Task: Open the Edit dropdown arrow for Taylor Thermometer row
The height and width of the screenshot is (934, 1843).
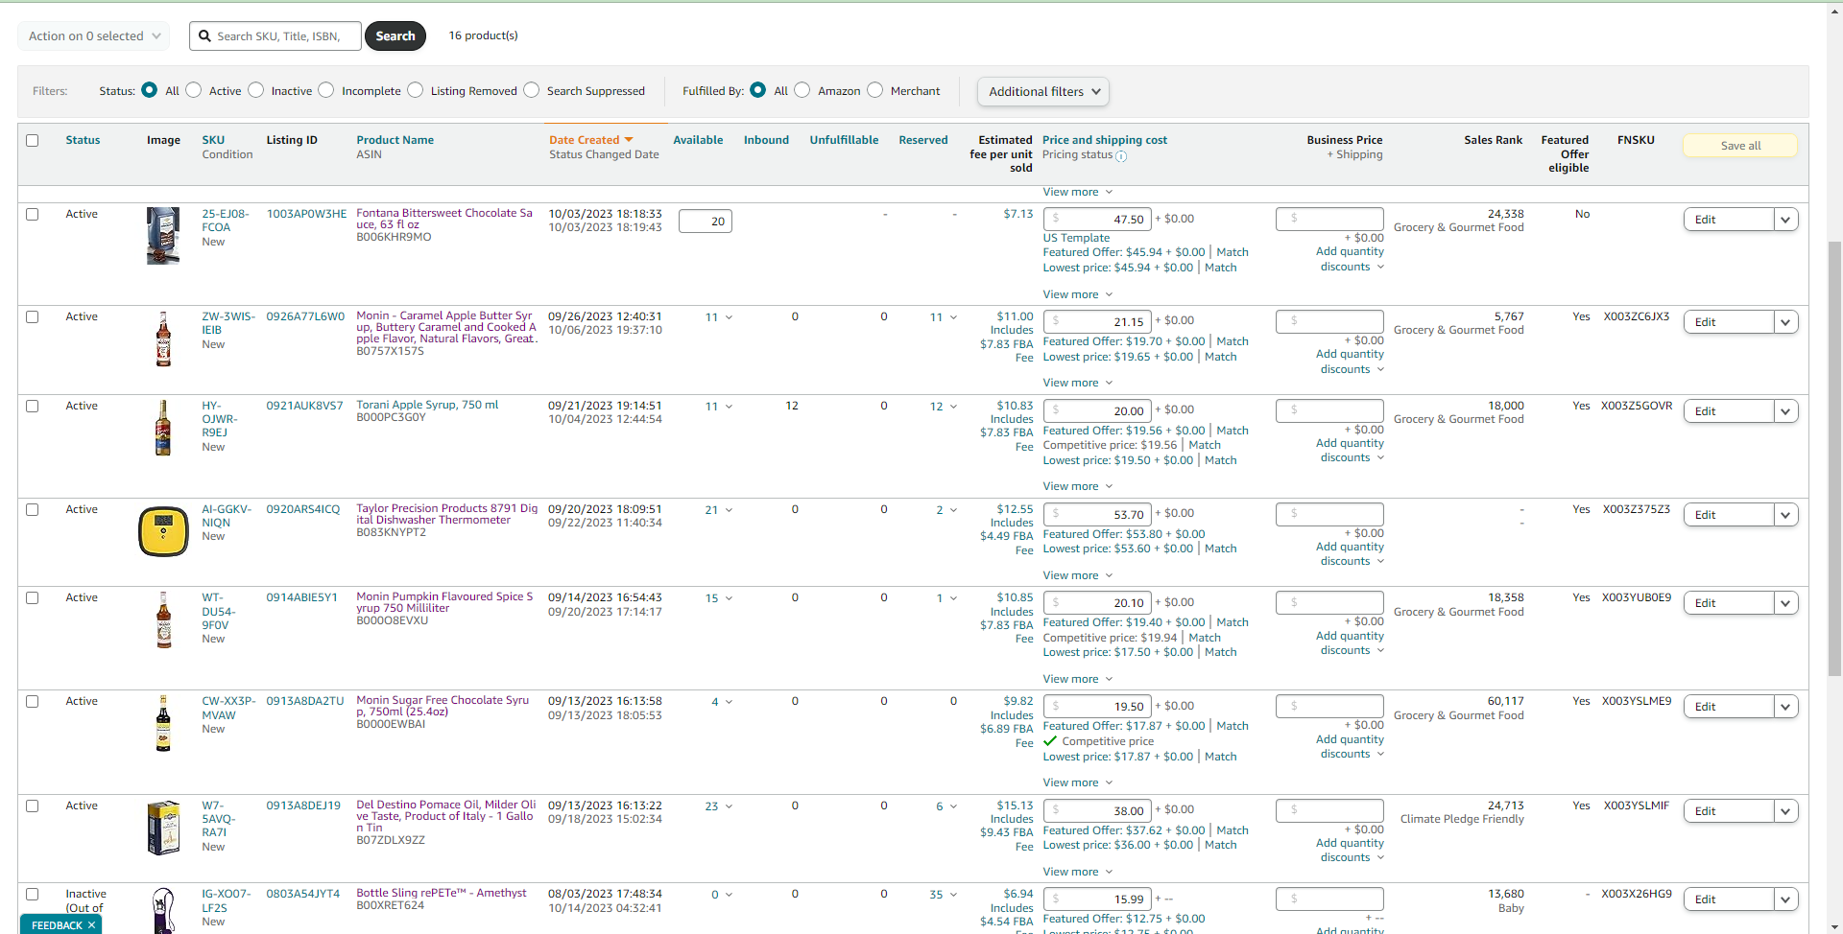Action: click(1785, 515)
